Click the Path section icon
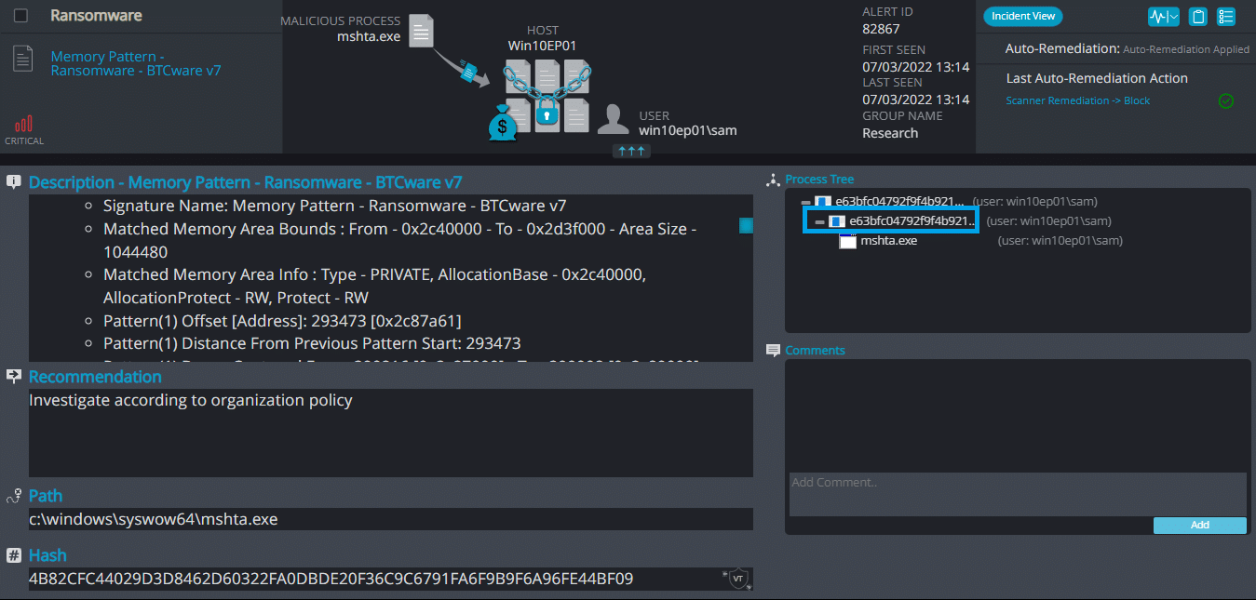 14,496
